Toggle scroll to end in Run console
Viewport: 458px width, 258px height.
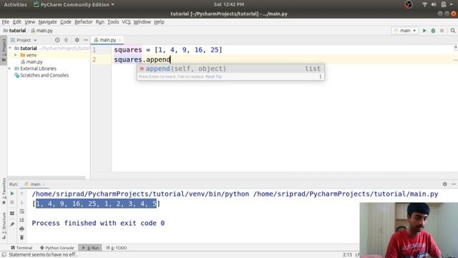[x=21, y=220]
